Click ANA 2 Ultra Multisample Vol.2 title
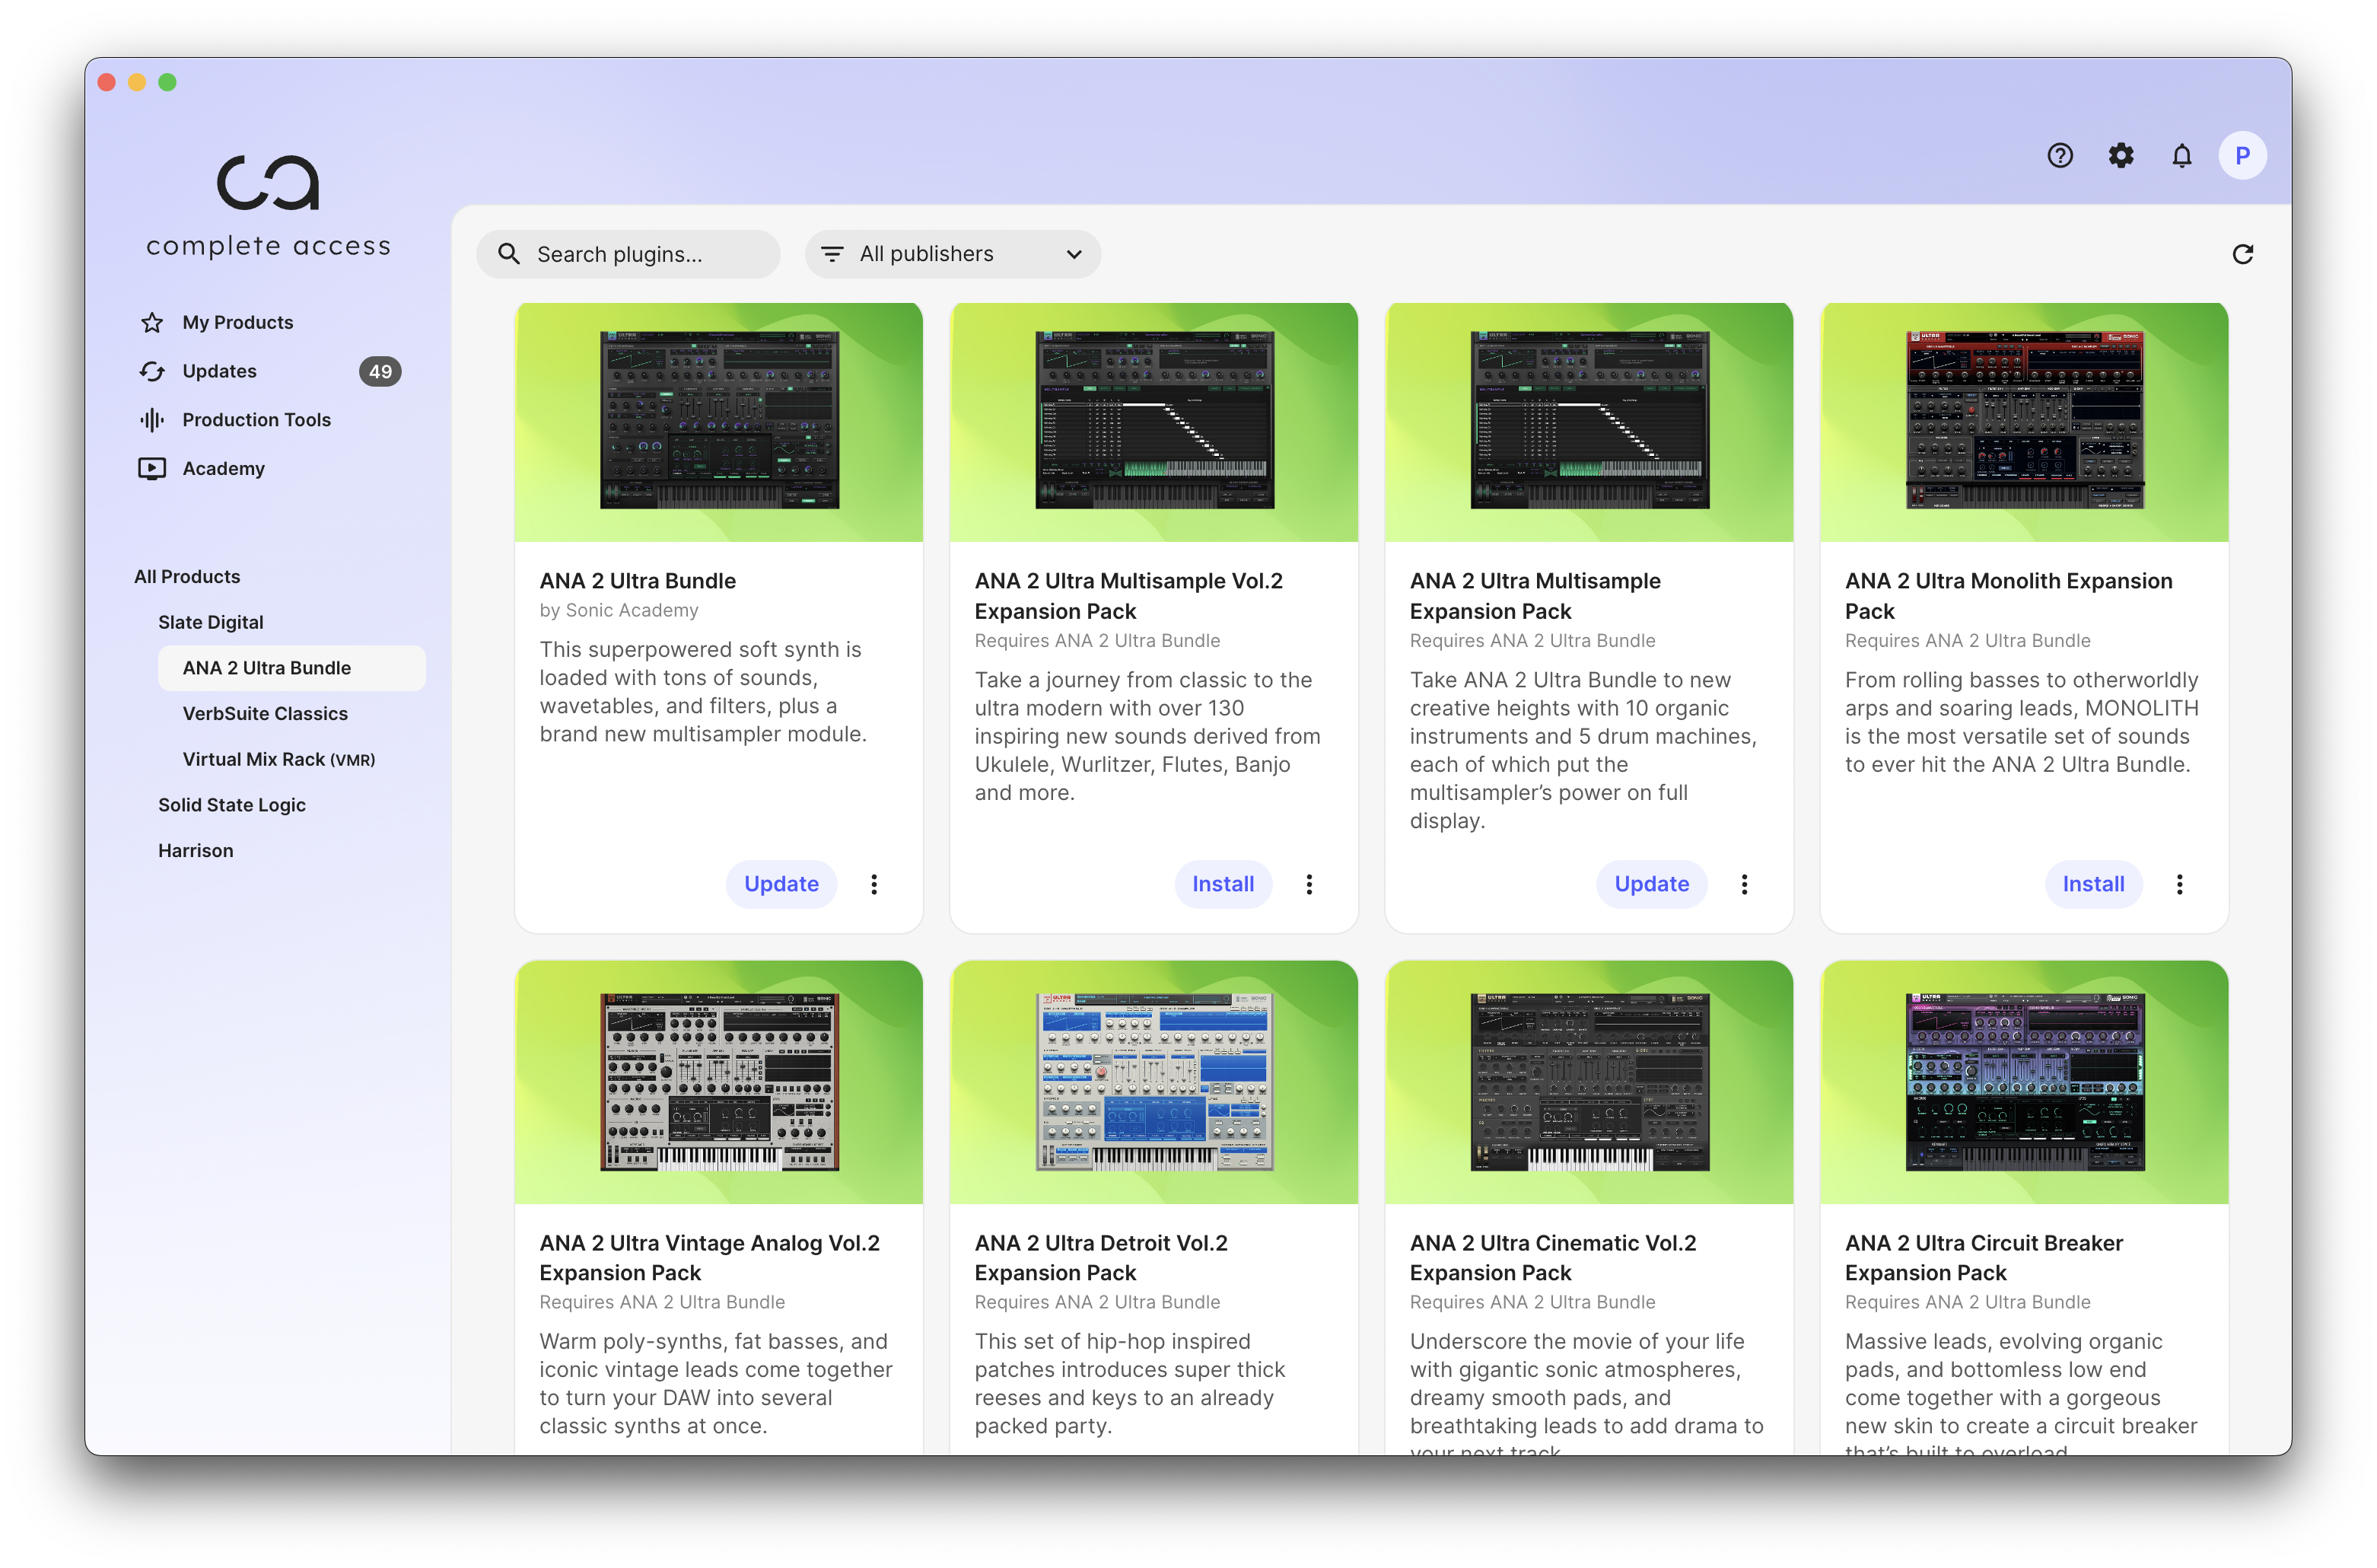Screen dimensions: 2377x1568 coord(1128,596)
